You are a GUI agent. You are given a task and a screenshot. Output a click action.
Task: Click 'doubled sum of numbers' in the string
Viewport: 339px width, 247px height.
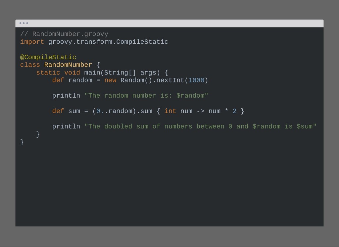(148, 126)
